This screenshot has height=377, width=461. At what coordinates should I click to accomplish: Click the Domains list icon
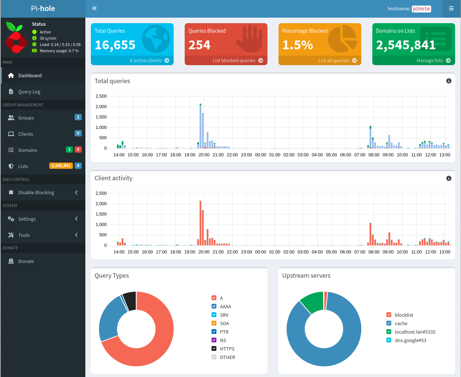[x=11, y=150]
